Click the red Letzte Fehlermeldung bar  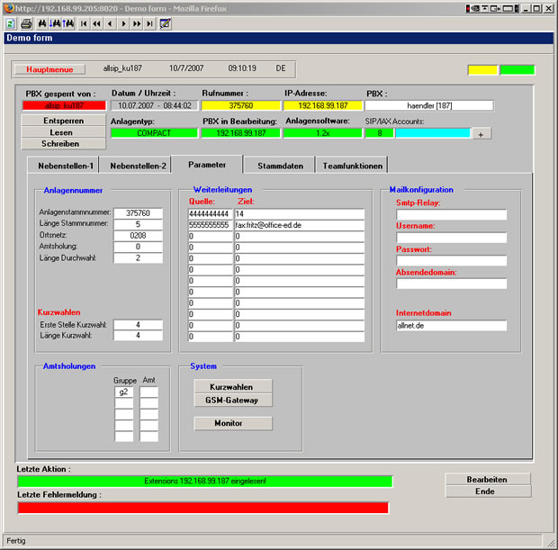point(203,508)
